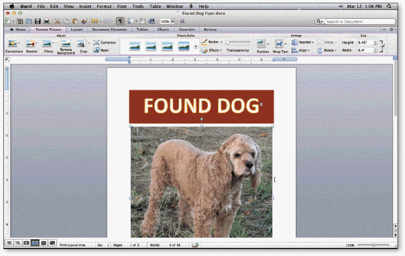The image size is (405, 256).
Task: Click the Reset picture button
Action: pyautogui.click(x=101, y=50)
